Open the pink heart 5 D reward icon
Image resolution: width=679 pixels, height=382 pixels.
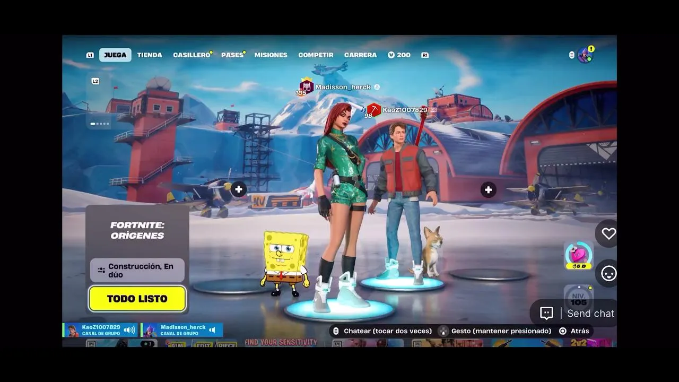(x=578, y=256)
